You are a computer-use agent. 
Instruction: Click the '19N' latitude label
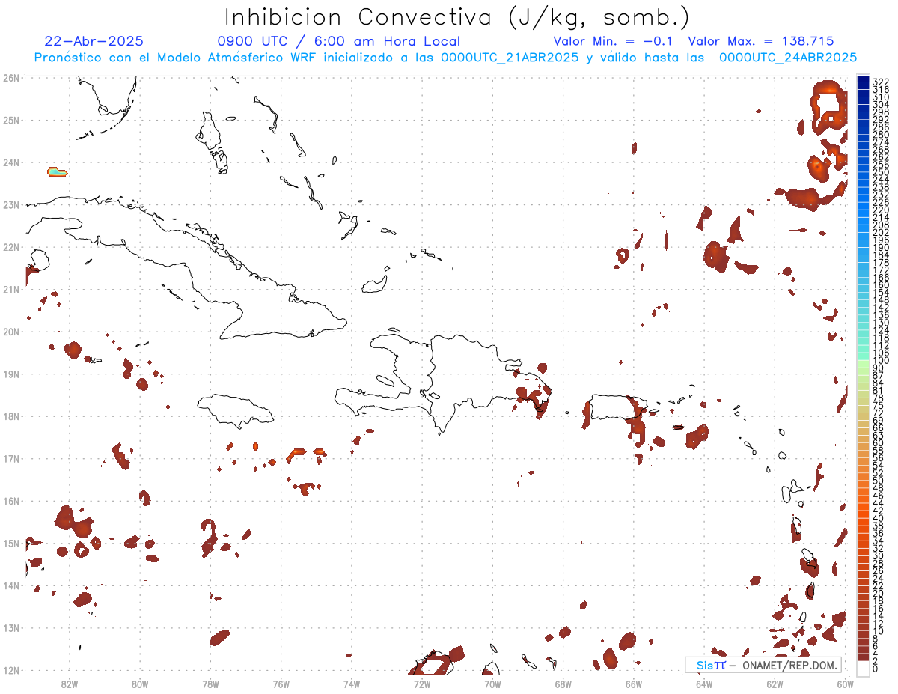(x=11, y=374)
